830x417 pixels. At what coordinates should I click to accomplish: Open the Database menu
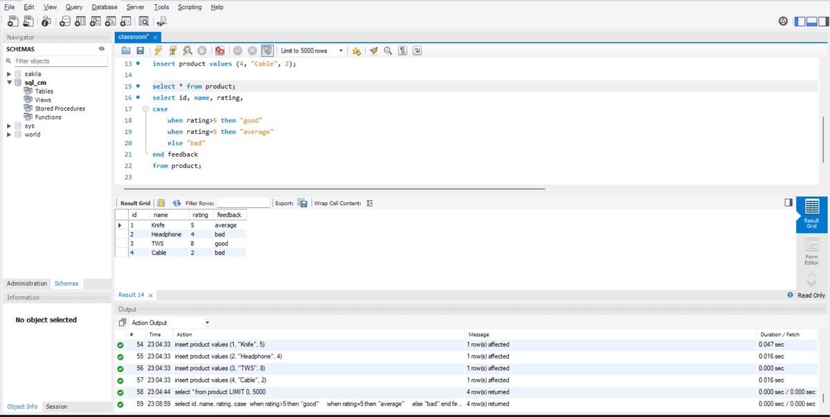[104, 7]
